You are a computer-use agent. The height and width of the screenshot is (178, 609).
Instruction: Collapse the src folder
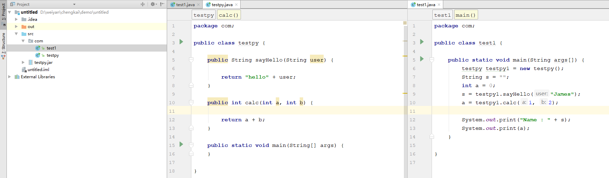coord(16,34)
